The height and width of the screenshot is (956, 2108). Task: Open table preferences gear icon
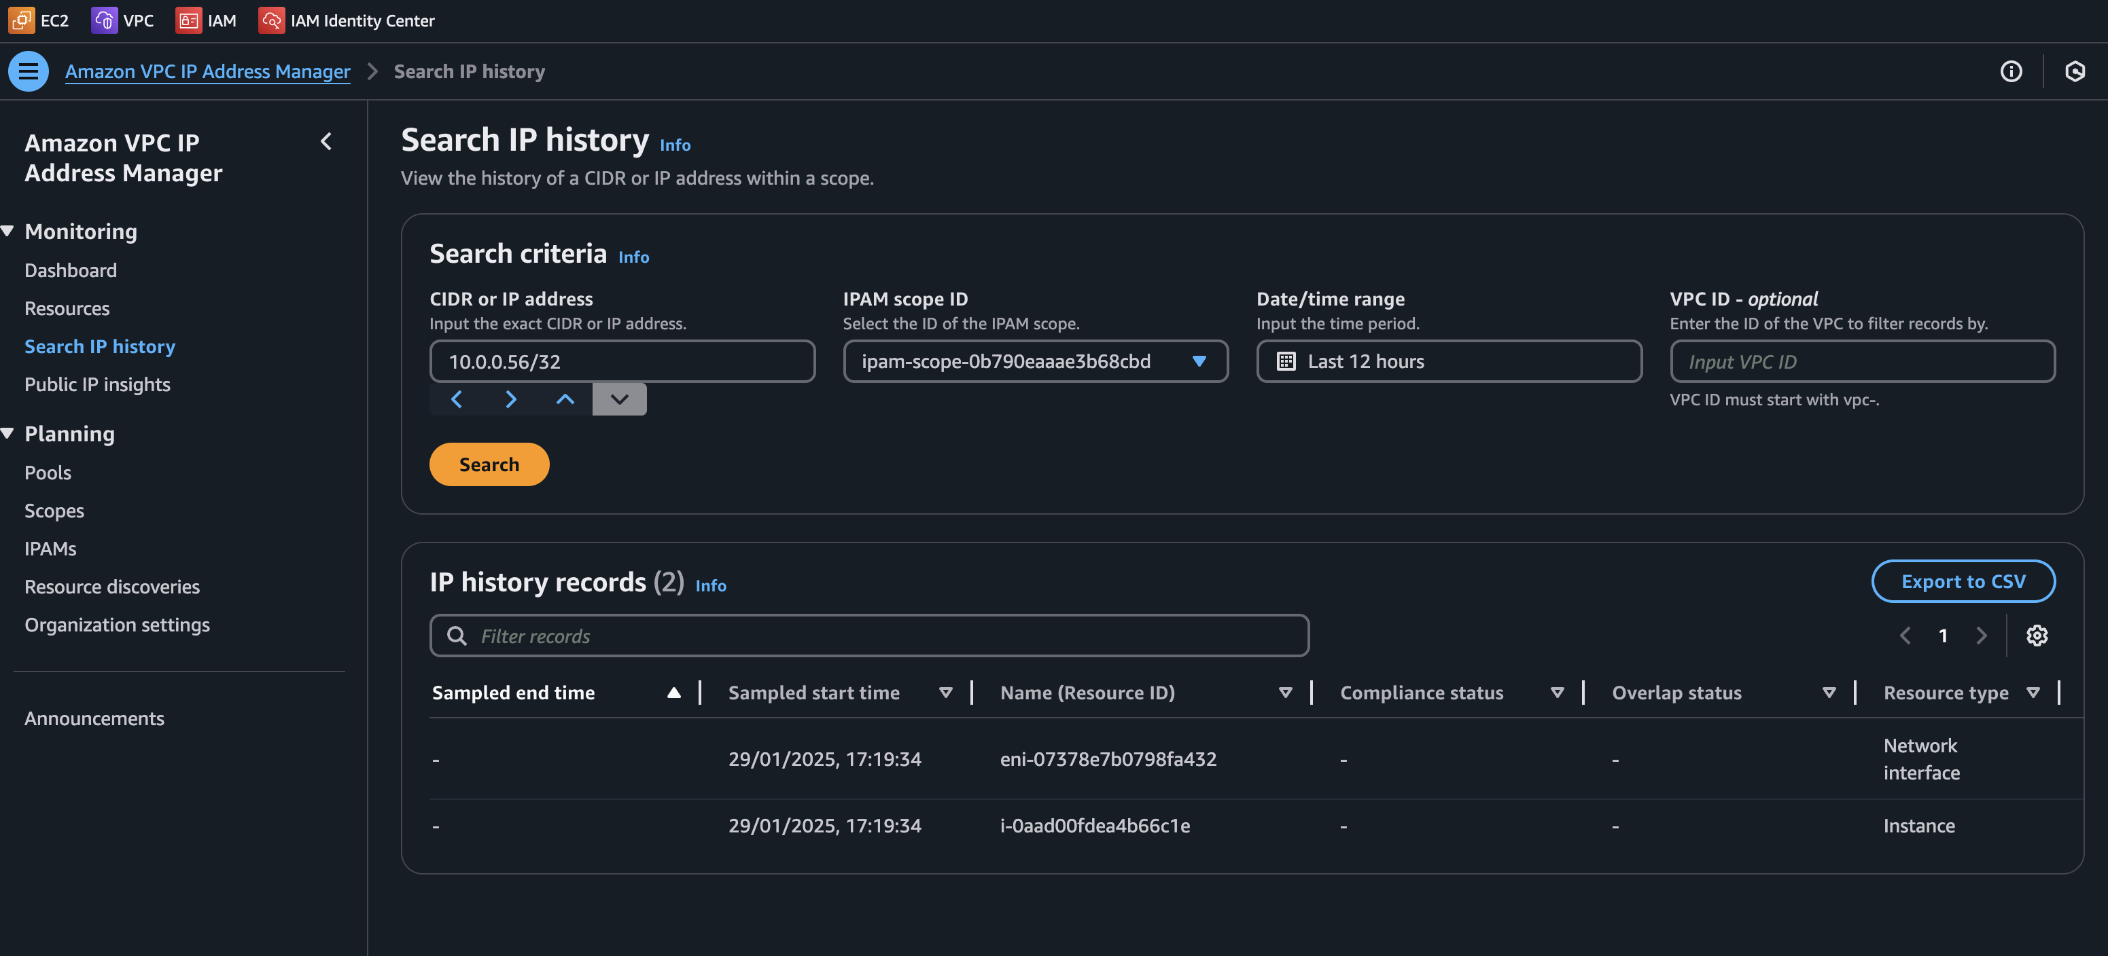point(2036,636)
